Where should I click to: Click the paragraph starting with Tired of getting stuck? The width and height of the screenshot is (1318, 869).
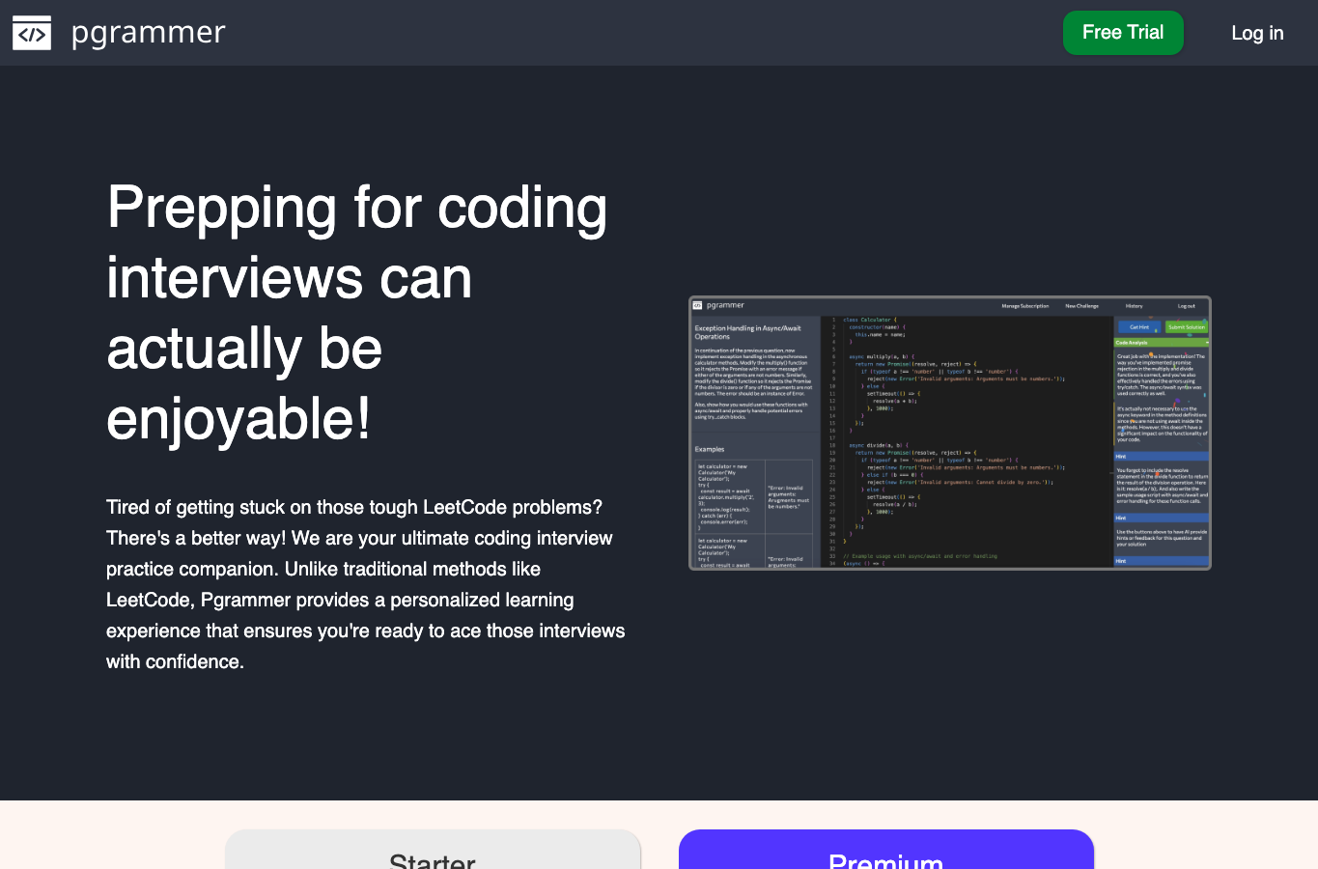366,584
